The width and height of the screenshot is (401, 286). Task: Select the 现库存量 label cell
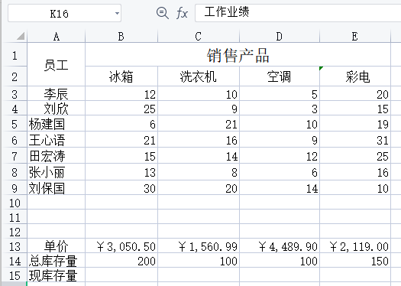click(57, 275)
